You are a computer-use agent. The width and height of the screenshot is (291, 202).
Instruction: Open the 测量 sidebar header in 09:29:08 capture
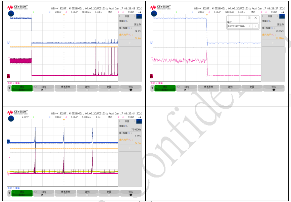[x=127, y=16]
